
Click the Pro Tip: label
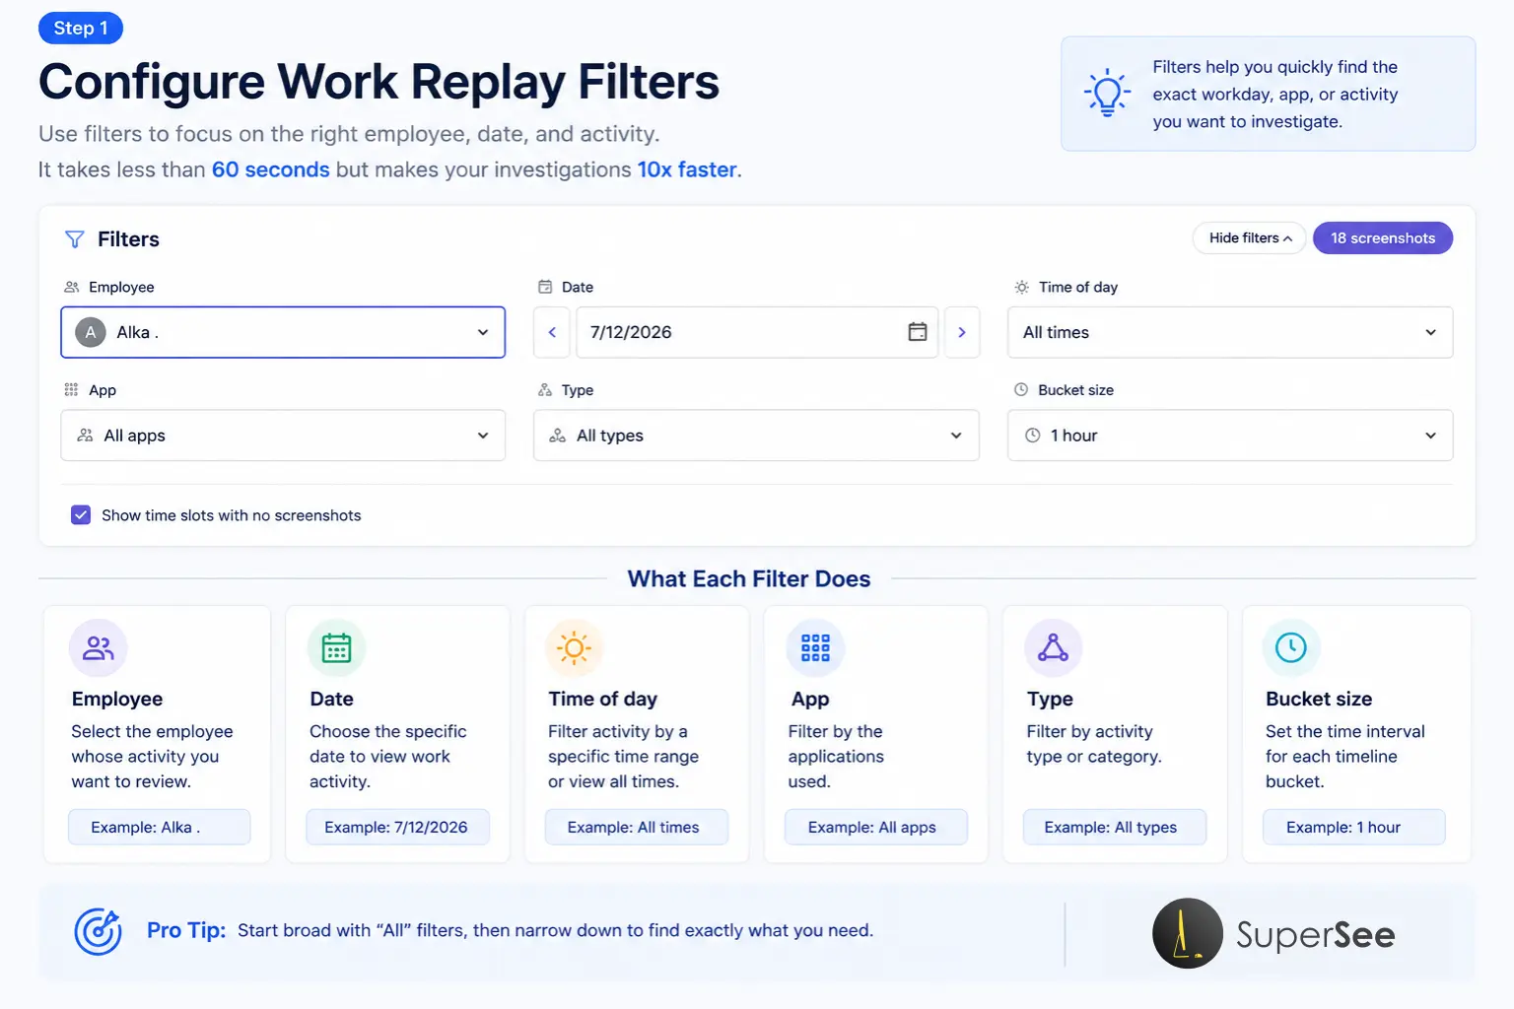coord(186,930)
